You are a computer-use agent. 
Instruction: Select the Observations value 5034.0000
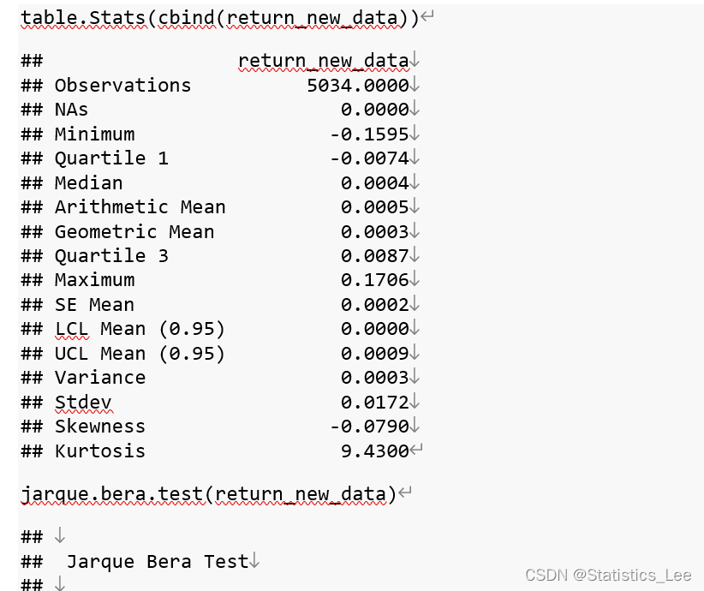[x=358, y=86]
